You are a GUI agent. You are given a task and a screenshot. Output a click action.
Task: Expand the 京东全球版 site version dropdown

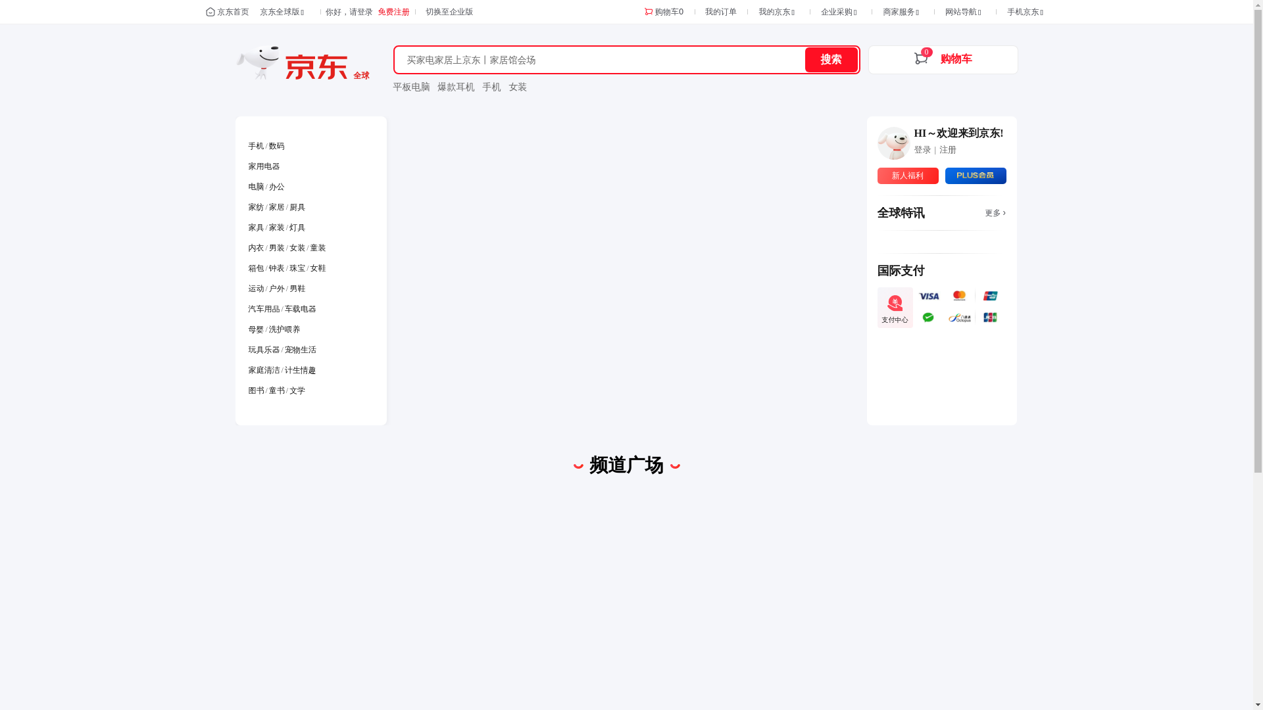tap(282, 12)
